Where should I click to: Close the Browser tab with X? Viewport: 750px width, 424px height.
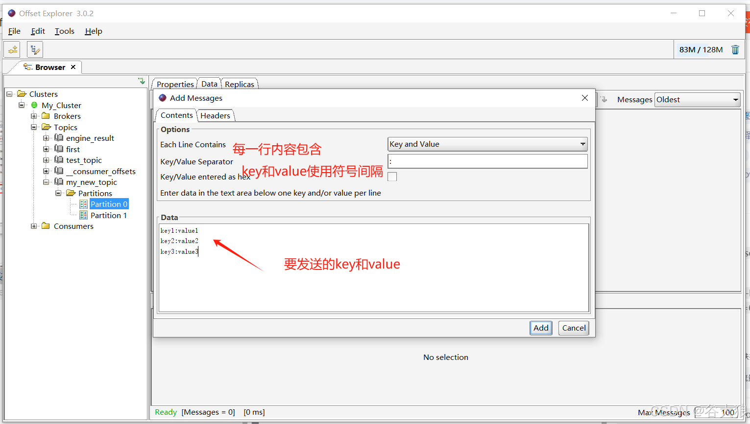(x=73, y=67)
